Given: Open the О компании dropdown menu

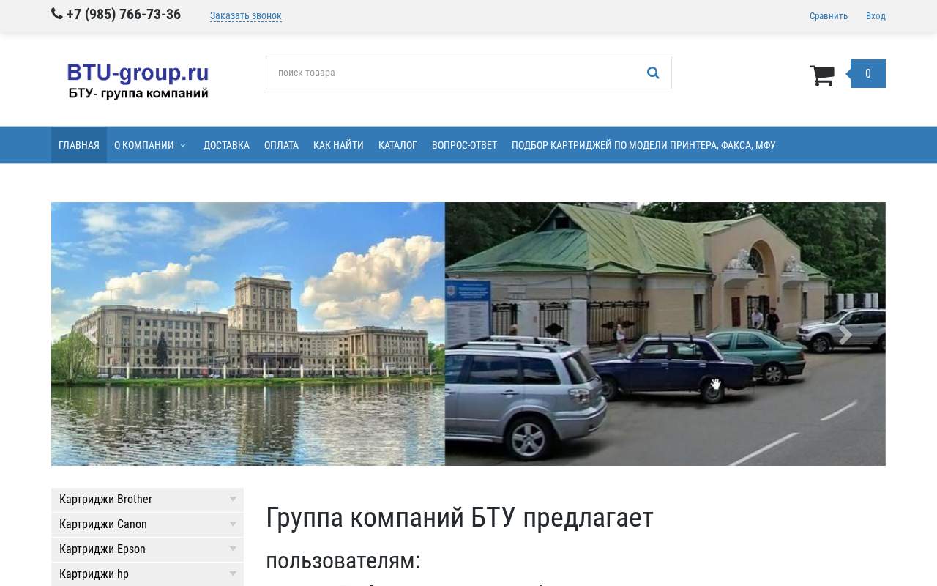Looking at the screenshot, I should click(151, 145).
